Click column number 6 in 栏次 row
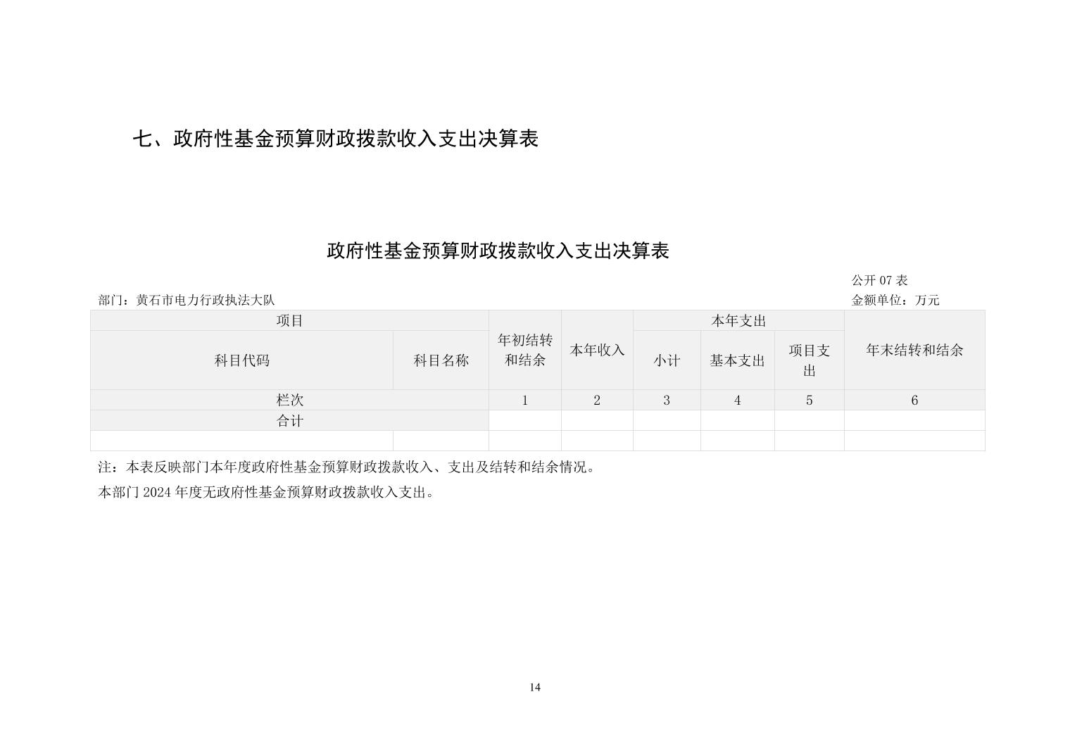 (x=914, y=400)
